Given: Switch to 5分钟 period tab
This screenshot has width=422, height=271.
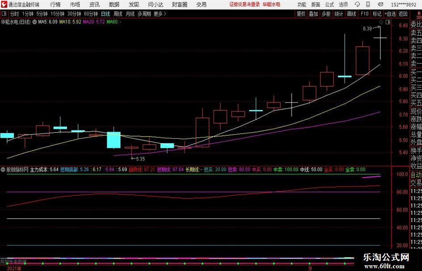Looking at the screenshot, I should [x=42, y=14].
